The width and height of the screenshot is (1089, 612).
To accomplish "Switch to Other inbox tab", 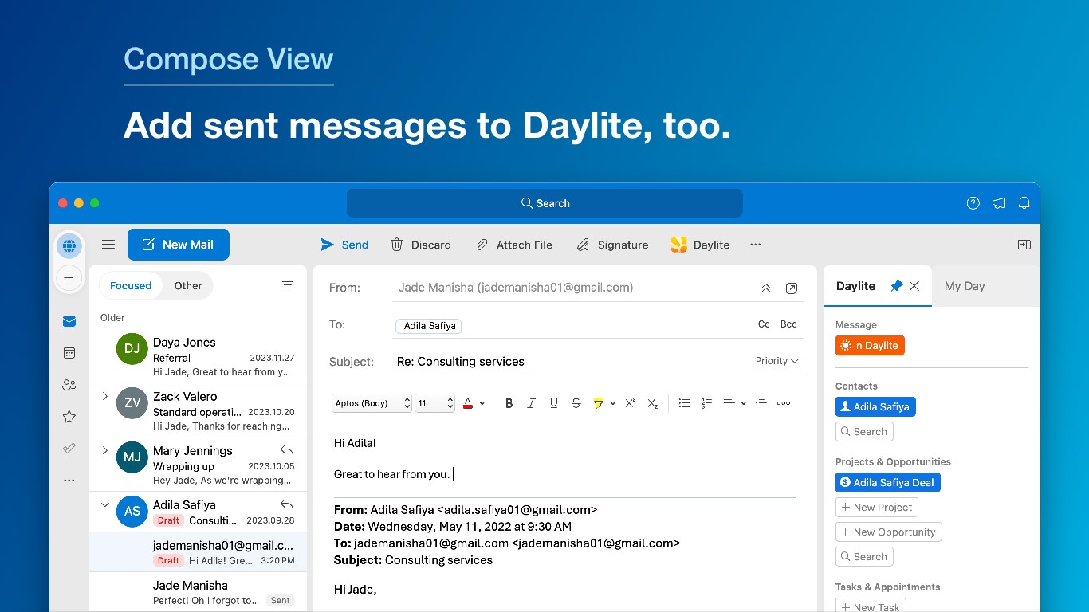I will point(188,286).
